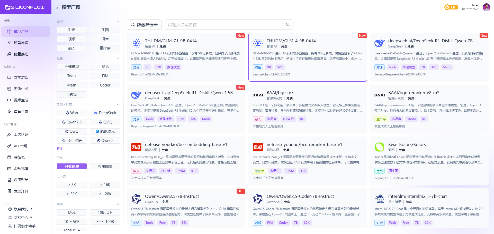Click the netease-youdao bce-embedding logo icon
494x234 pixels.
(136, 147)
